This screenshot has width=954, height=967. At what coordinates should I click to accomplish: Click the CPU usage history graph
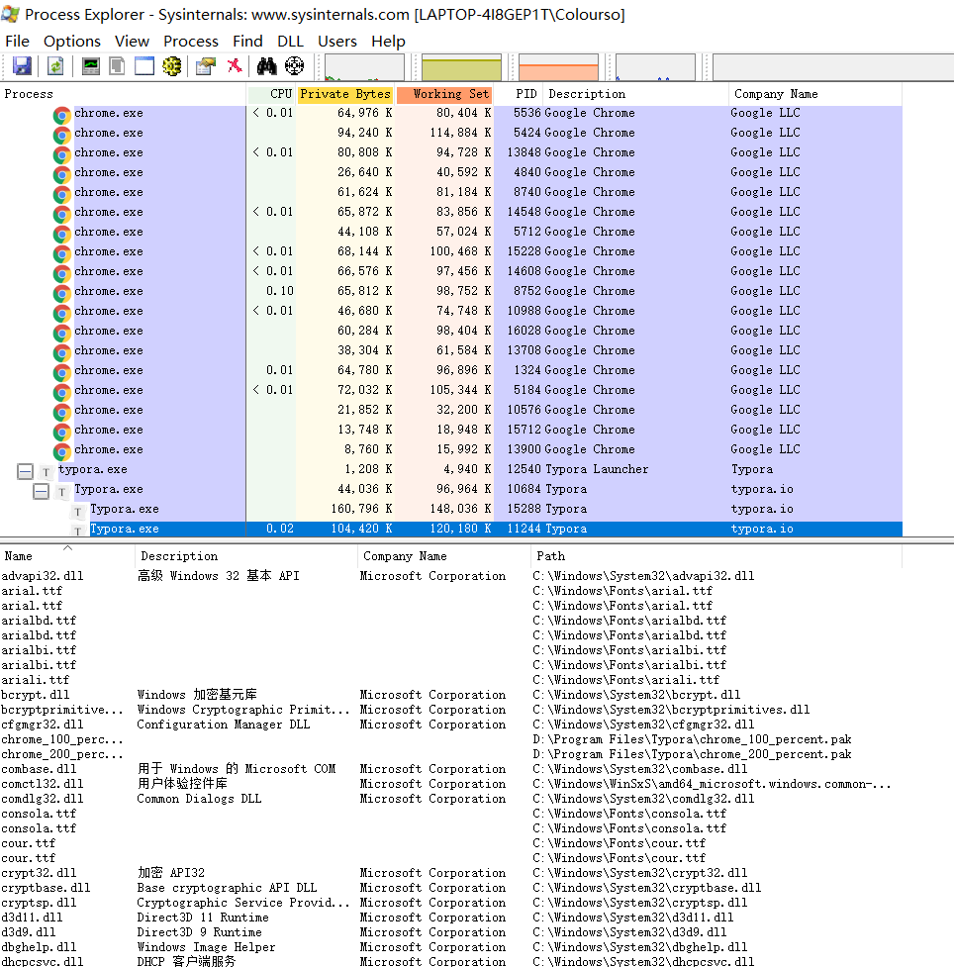[364, 67]
